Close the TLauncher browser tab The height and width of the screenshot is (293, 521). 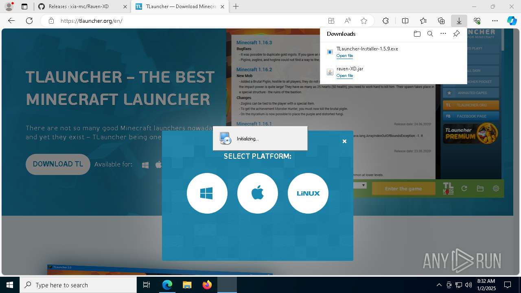[x=222, y=7]
